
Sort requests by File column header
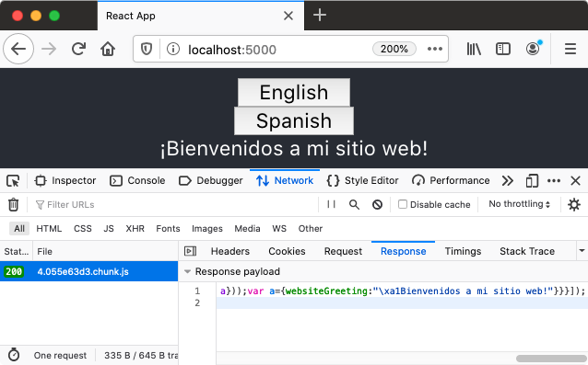click(x=105, y=251)
